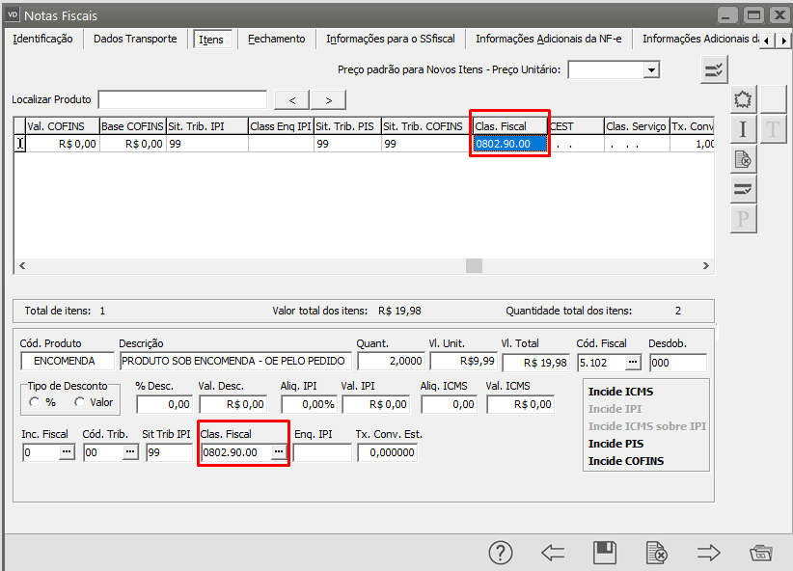Advance with the right arrow icon

point(709,553)
